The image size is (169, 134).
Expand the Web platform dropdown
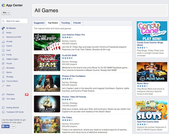point(6,13)
